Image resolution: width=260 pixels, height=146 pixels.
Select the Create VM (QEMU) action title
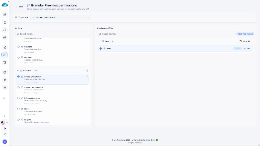[x=33, y=77]
